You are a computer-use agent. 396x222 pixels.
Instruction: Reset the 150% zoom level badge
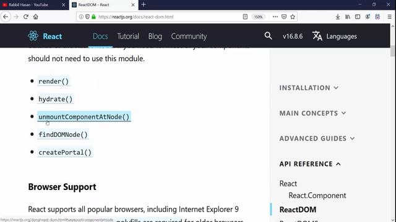pyautogui.click(x=258, y=17)
